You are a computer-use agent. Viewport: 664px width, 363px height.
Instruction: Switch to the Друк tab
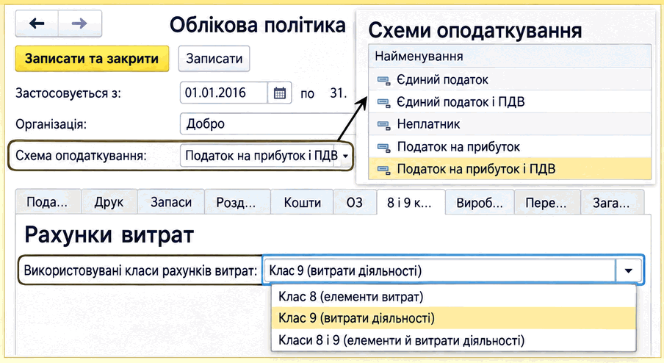(x=109, y=202)
